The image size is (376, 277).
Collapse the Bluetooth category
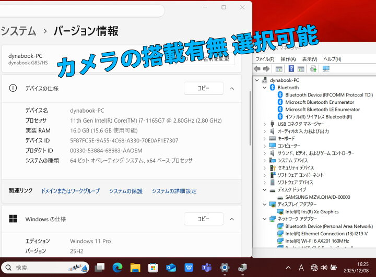click(264, 88)
